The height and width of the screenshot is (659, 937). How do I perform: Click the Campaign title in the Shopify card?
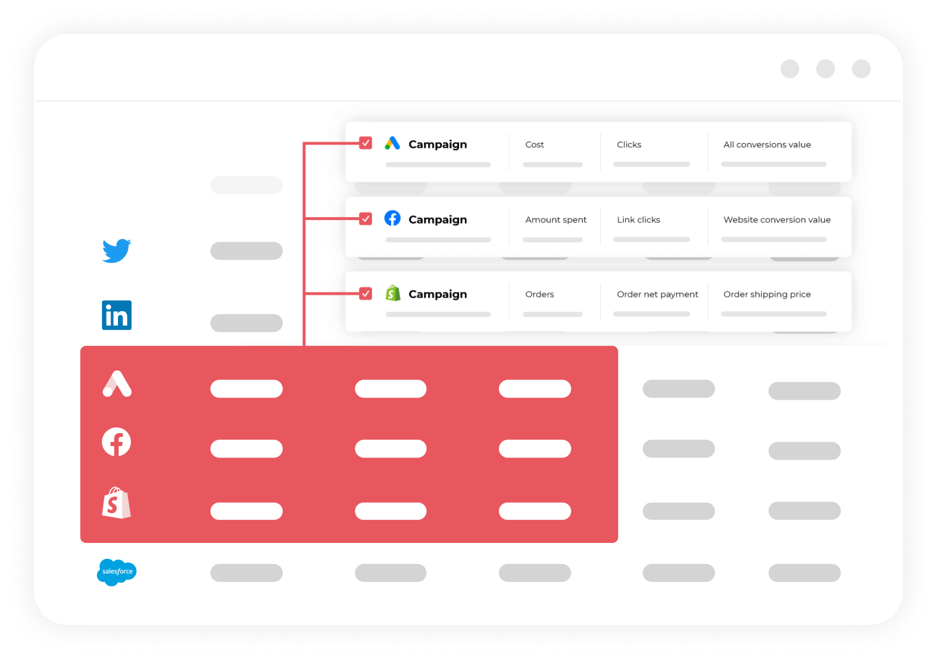[x=438, y=294]
